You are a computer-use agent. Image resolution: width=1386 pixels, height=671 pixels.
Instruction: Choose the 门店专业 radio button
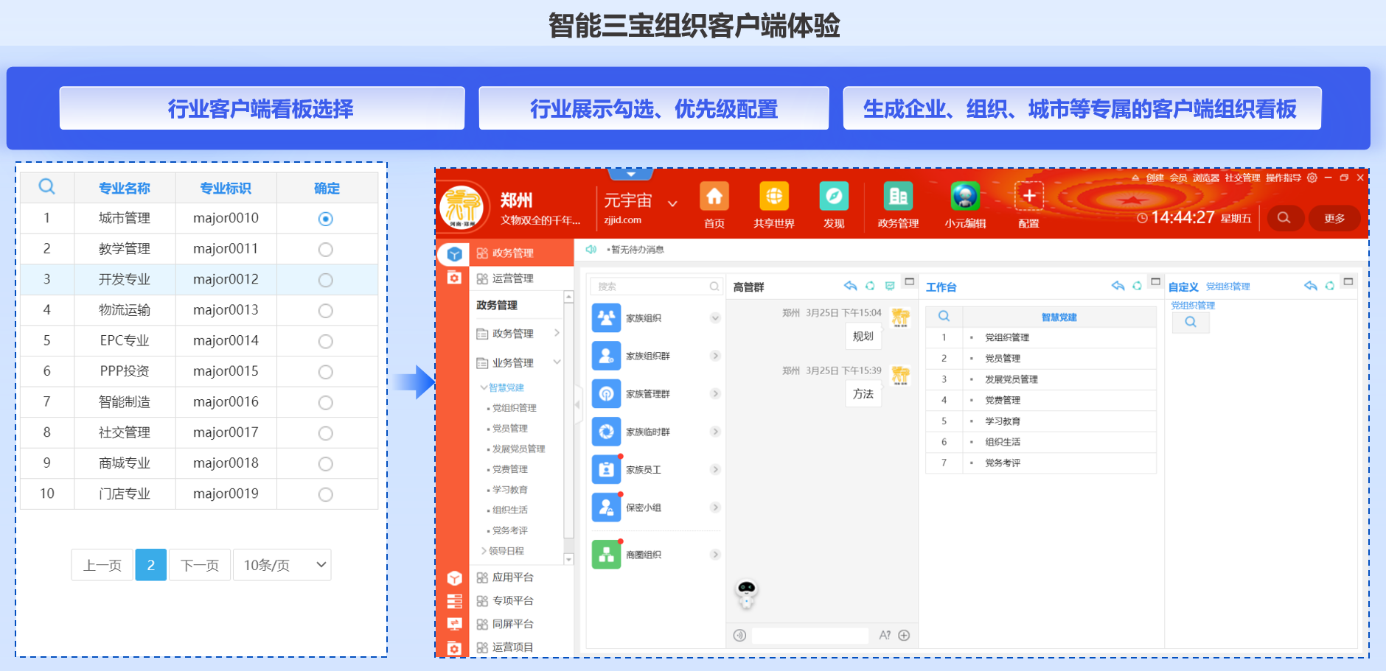(x=325, y=494)
